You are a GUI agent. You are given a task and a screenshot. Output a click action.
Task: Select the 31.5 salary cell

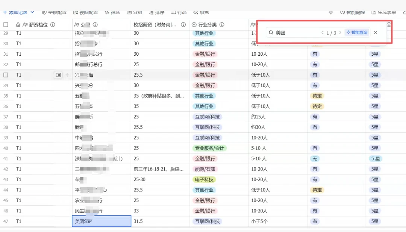160,221
